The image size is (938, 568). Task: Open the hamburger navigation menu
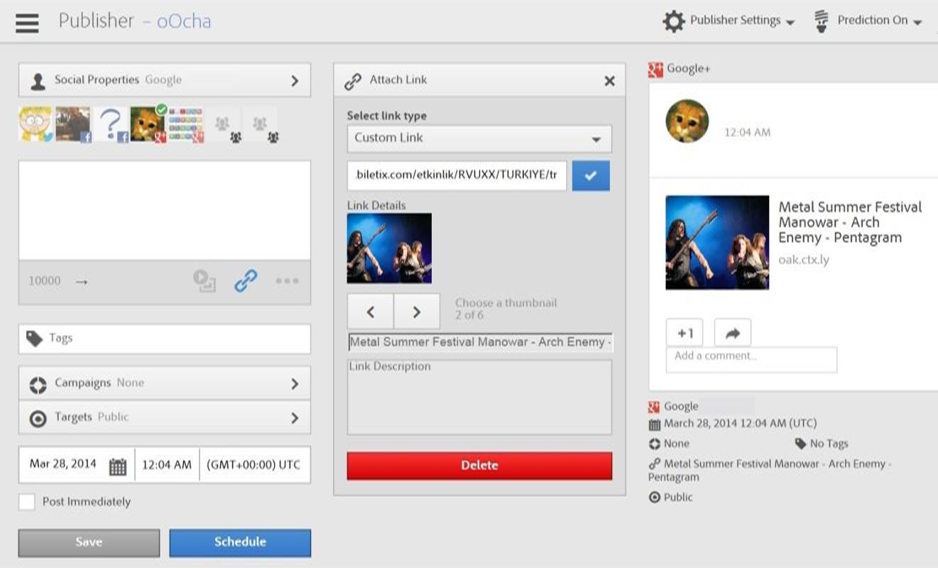27,22
